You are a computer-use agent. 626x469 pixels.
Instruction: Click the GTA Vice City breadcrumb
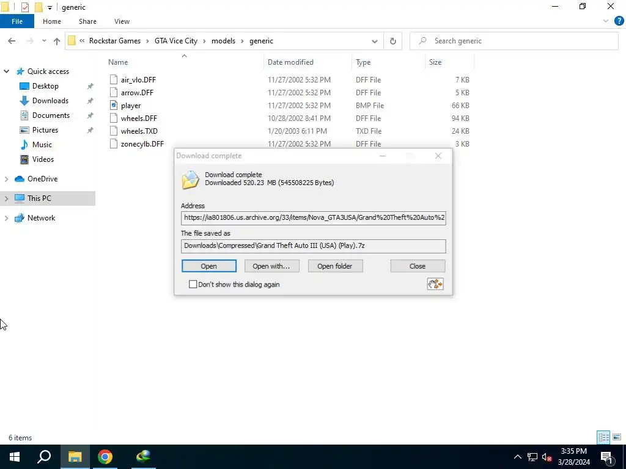(x=176, y=41)
